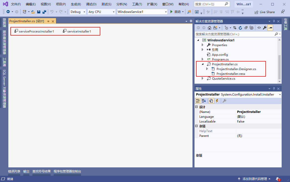Click the Open File toolbar icon
The image size is (290, 182).
(x=33, y=12)
